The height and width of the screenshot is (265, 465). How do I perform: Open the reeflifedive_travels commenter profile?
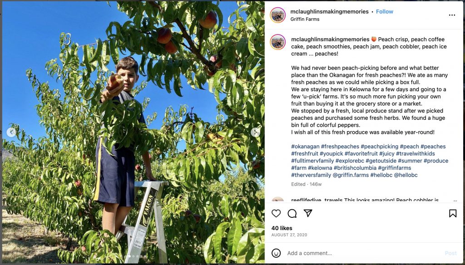[317, 200]
